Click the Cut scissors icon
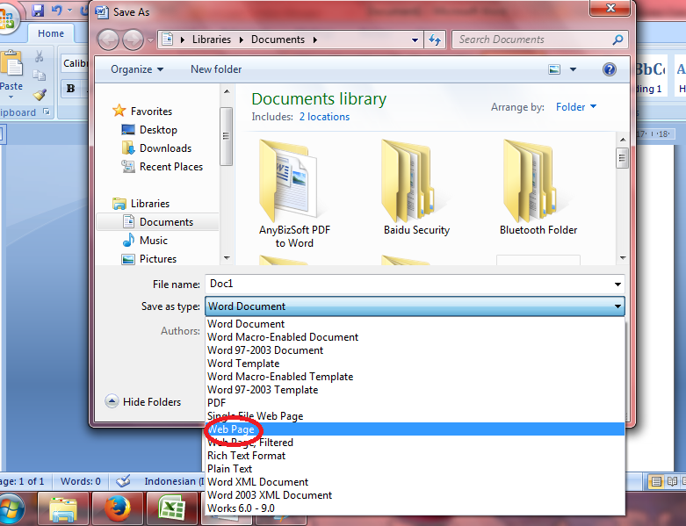This screenshot has width=686, height=526. point(39,56)
